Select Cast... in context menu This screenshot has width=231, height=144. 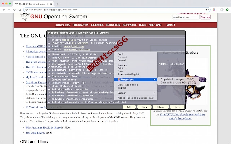(136, 71)
